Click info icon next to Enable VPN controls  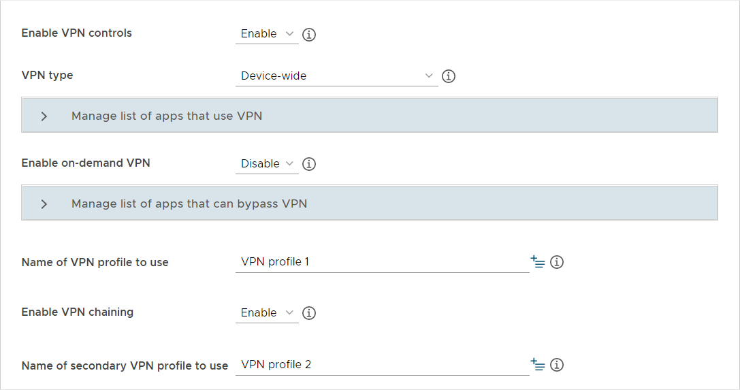[309, 34]
